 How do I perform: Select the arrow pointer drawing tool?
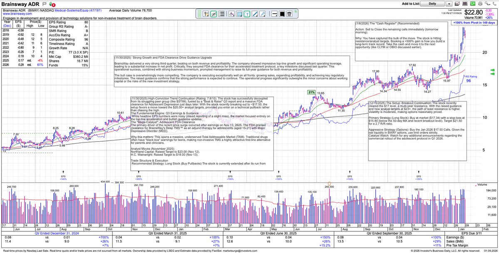point(263,14)
